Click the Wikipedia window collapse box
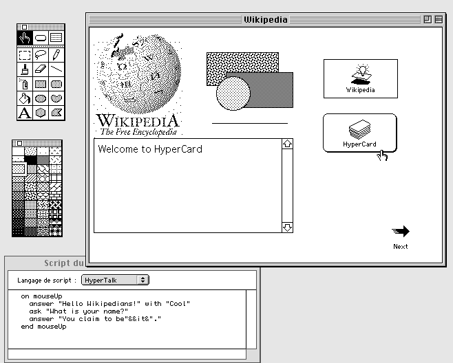Screen dimensions: 453x363 [x=439, y=20]
